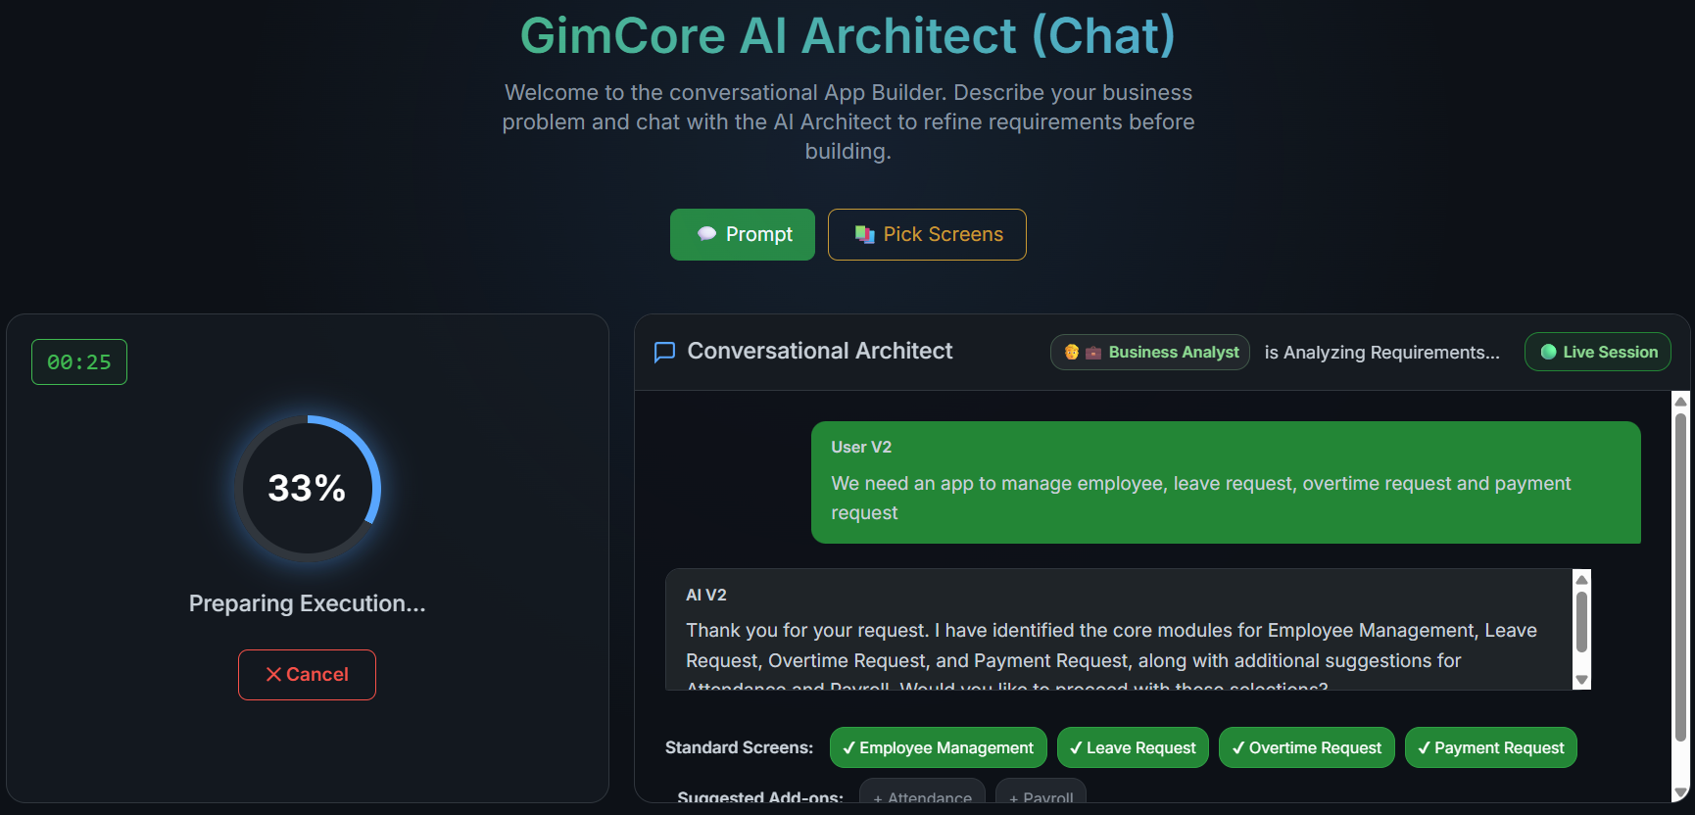Click the welcome description under the heading
1695x815 pixels.
tap(848, 121)
